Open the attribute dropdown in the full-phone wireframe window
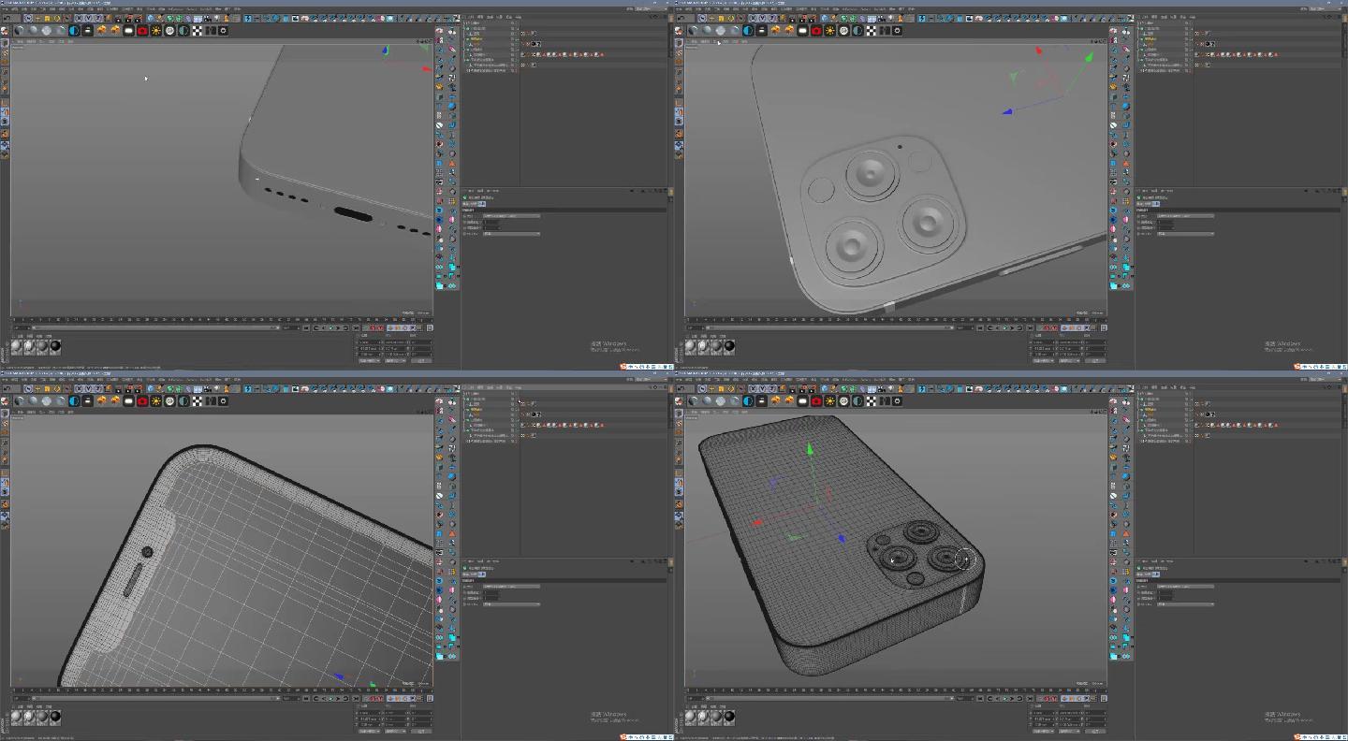The width and height of the screenshot is (1348, 741). click(x=1185, y=604)
